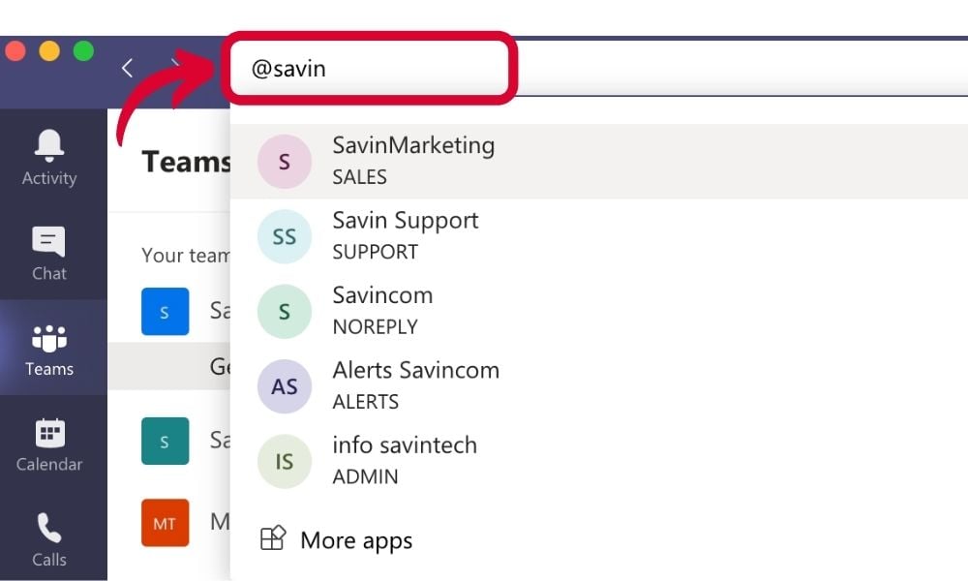Click the Savin Support SS avatar

(284, 236)
